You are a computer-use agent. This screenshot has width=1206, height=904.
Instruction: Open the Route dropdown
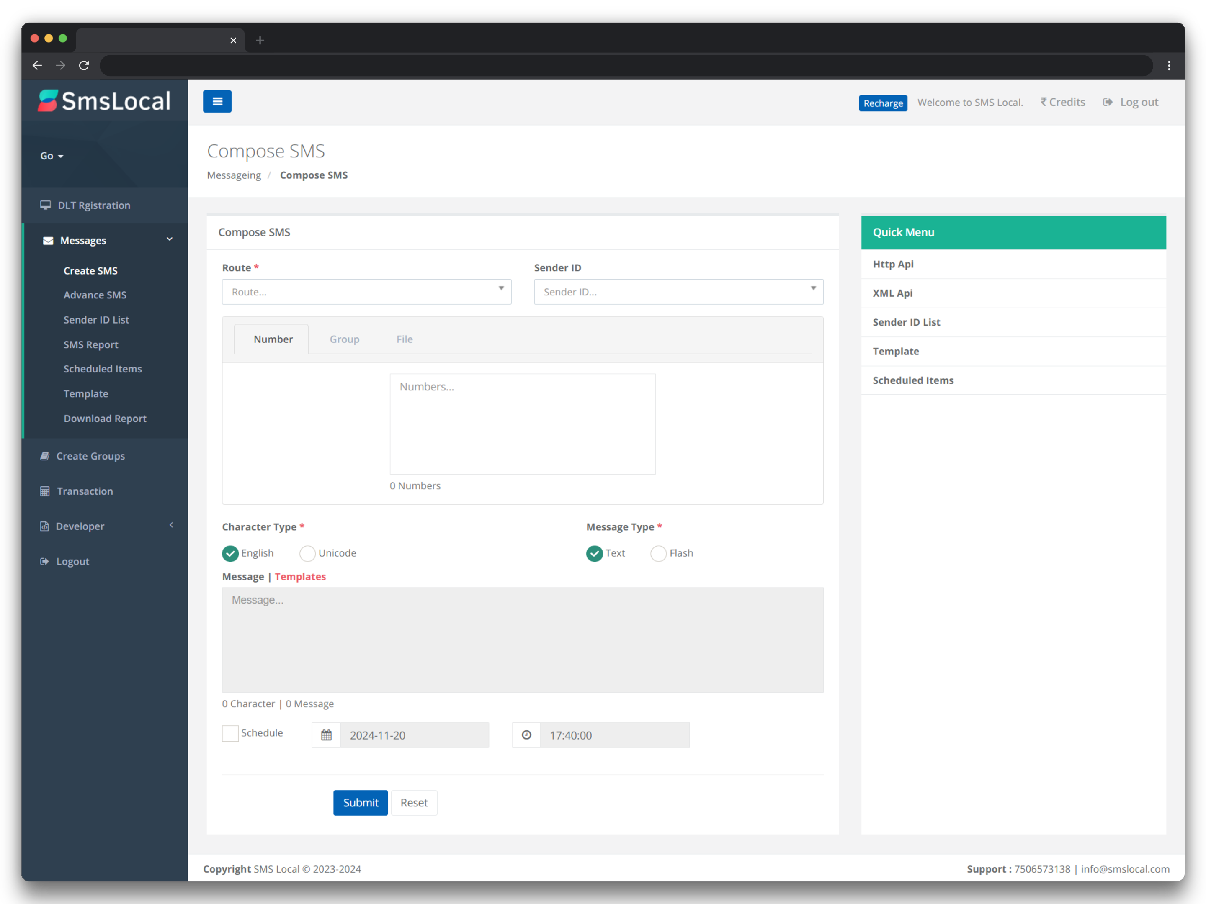[366, 292]
